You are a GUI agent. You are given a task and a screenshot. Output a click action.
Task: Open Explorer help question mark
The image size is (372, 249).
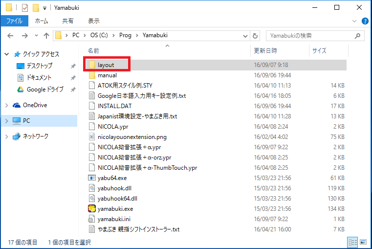coord(365,21)
